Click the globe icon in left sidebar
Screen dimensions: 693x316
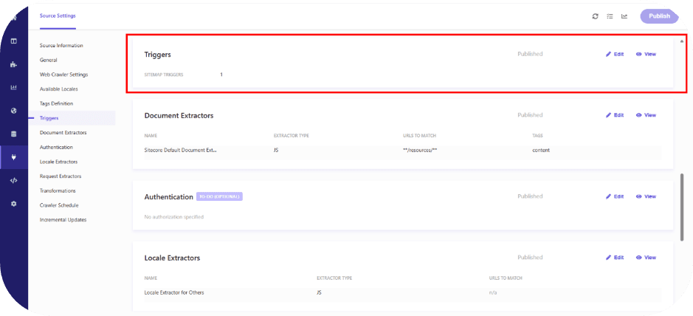coord(13,111)
